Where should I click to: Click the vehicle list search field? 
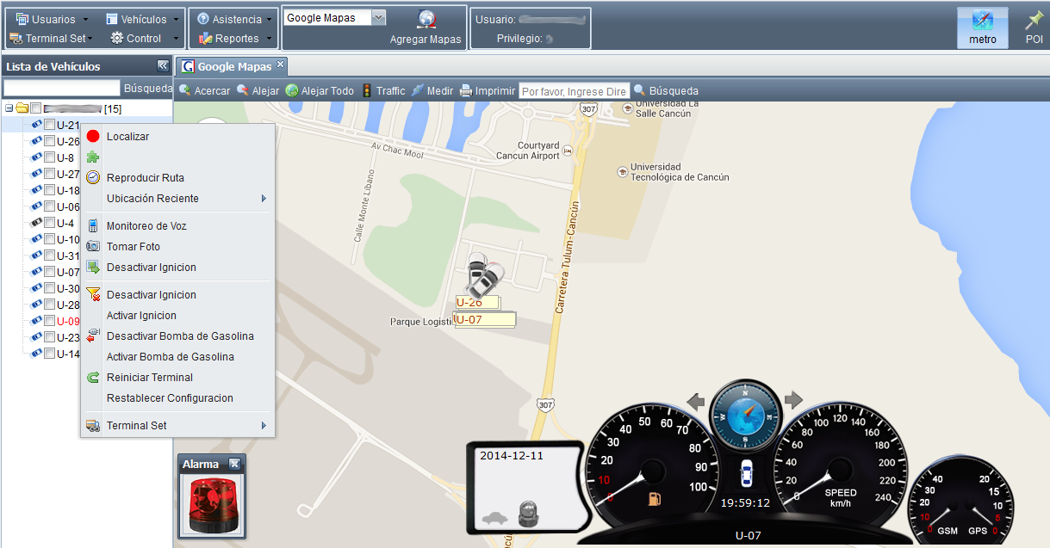tap(62, 88)
